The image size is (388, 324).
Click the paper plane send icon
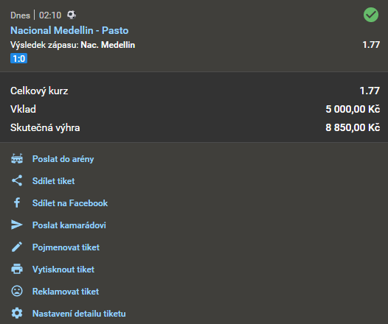pos(17,225)
